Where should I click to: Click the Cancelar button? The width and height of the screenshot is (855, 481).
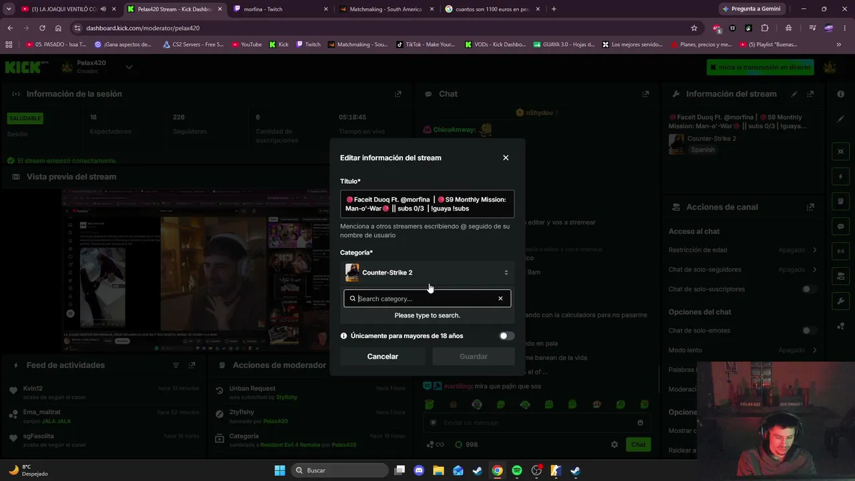pos(383,357)
